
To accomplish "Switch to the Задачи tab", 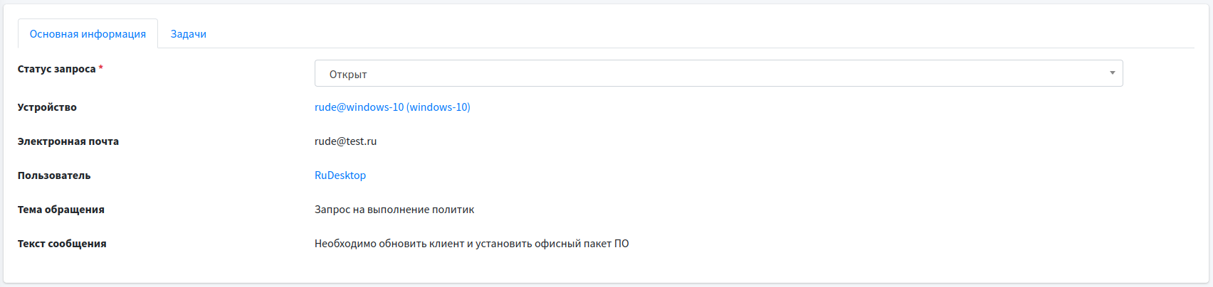I will 189,34.
